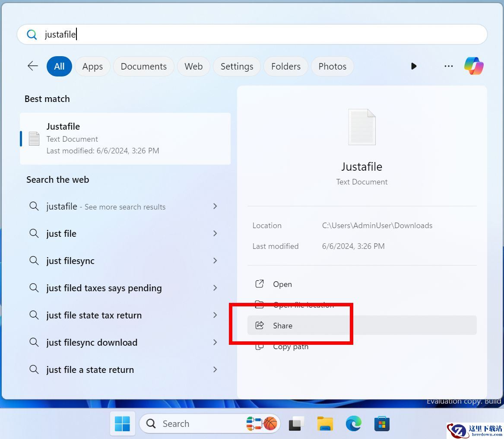The height and width of the screenshot is (439, 504).
Task: Switch to the Web filter tab
Action: pos(193,66)
